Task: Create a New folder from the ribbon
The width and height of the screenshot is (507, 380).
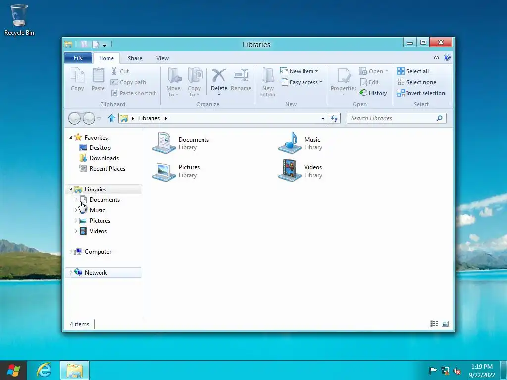Action: click(x=268, y=83)
